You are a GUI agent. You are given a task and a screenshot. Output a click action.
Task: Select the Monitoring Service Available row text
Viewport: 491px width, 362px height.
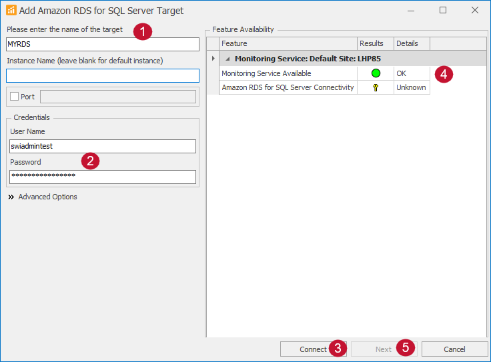[266, 73]
